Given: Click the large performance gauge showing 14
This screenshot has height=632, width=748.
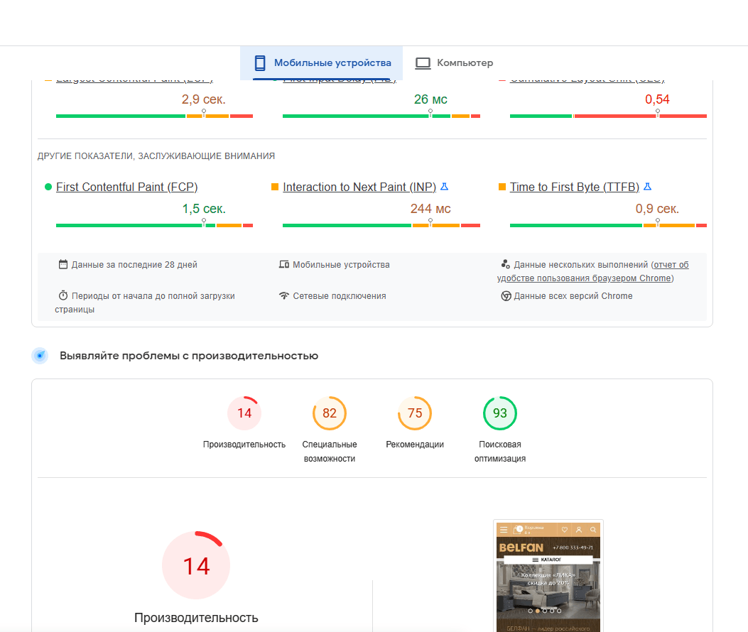Looking at the screenshot, I should click(x=196, y=565).
